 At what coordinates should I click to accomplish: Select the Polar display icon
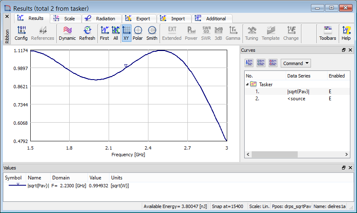coord(138,33)
